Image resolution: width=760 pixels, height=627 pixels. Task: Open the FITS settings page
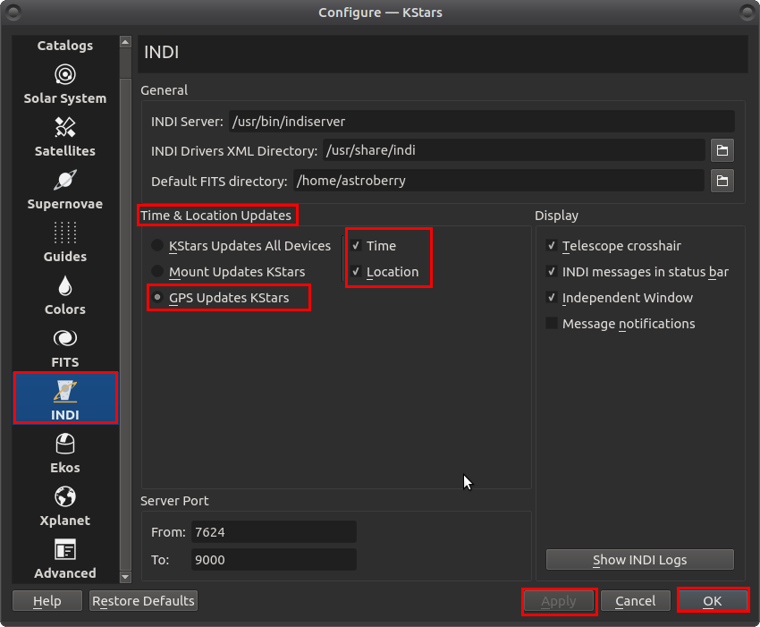64,349
